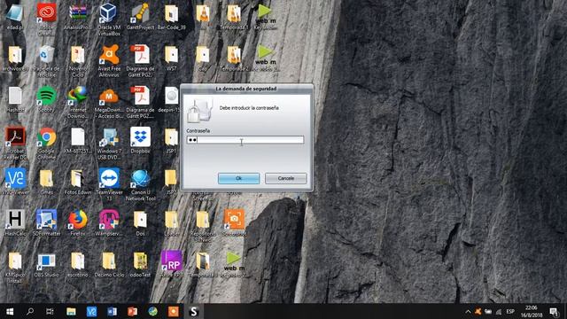567x319 pixels.
Task: Switch to PowerPoint in the taskbar
Action: click(132, 311)
